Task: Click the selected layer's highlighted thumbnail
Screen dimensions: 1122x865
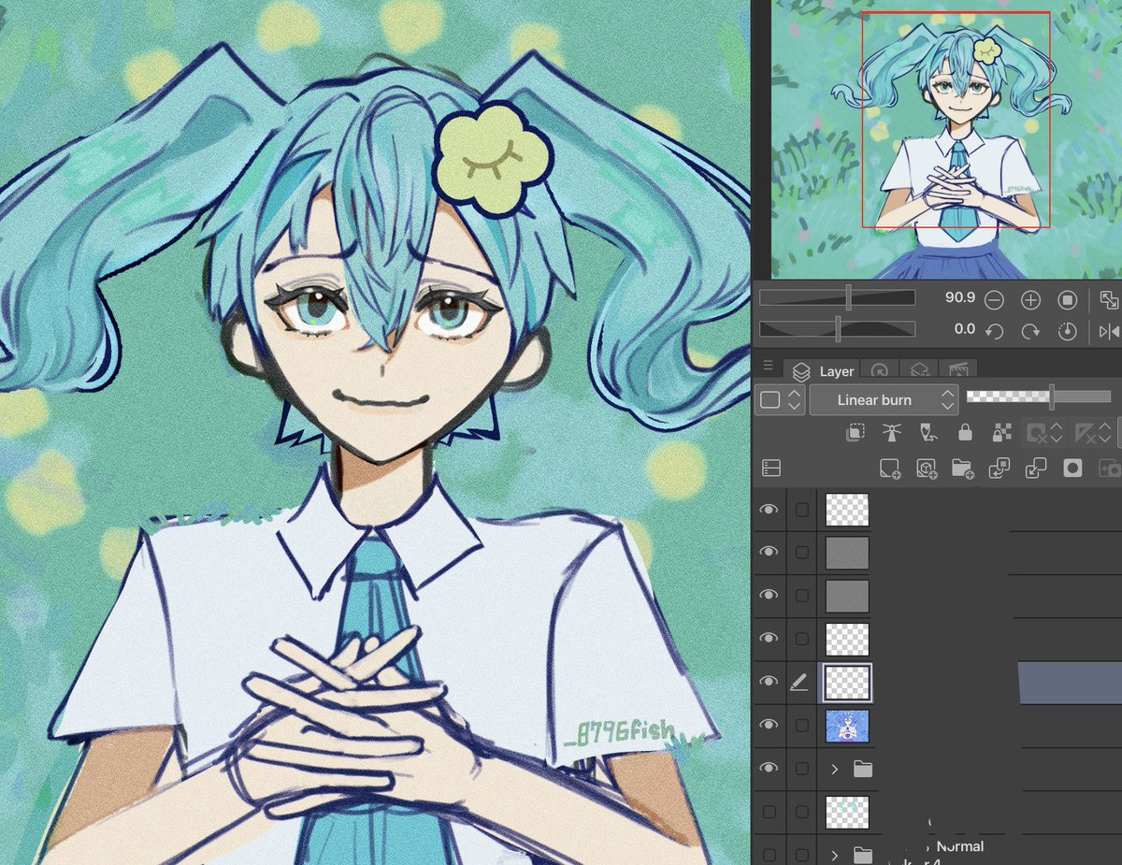Action: (847, 683)
